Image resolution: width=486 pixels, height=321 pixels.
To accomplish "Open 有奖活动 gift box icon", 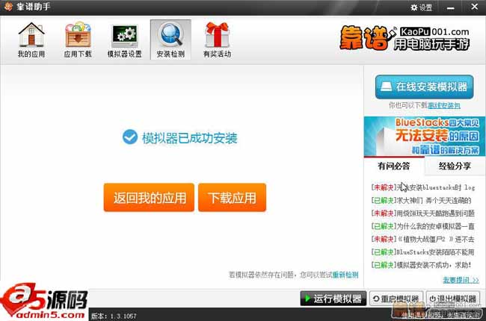I will 217,40.
